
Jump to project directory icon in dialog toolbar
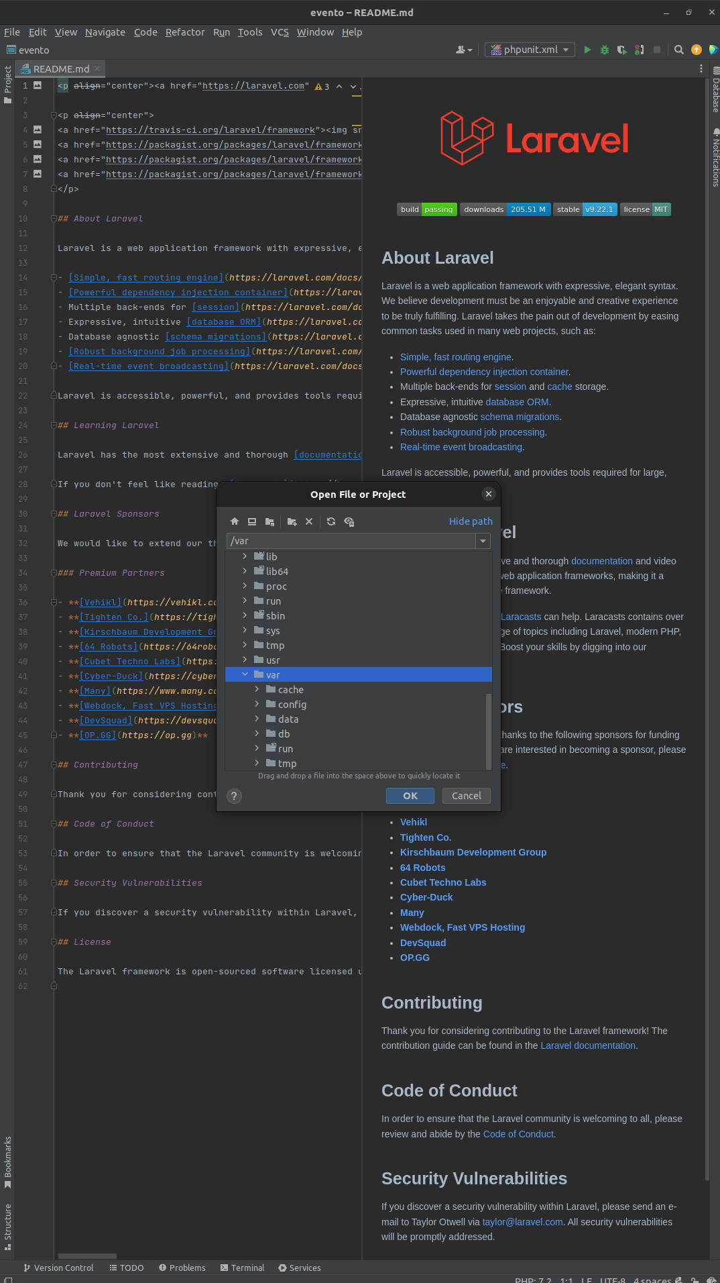point(269,521)
